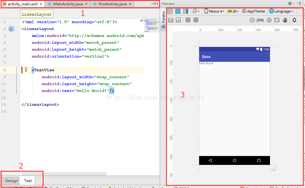
Task: Click the Base app bar in preview
Action: pos(235,57)
